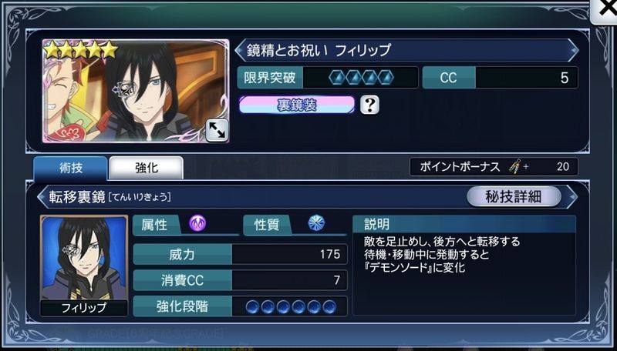
Task: Show next skill using right chevron
Action: [x=572, y=197]
